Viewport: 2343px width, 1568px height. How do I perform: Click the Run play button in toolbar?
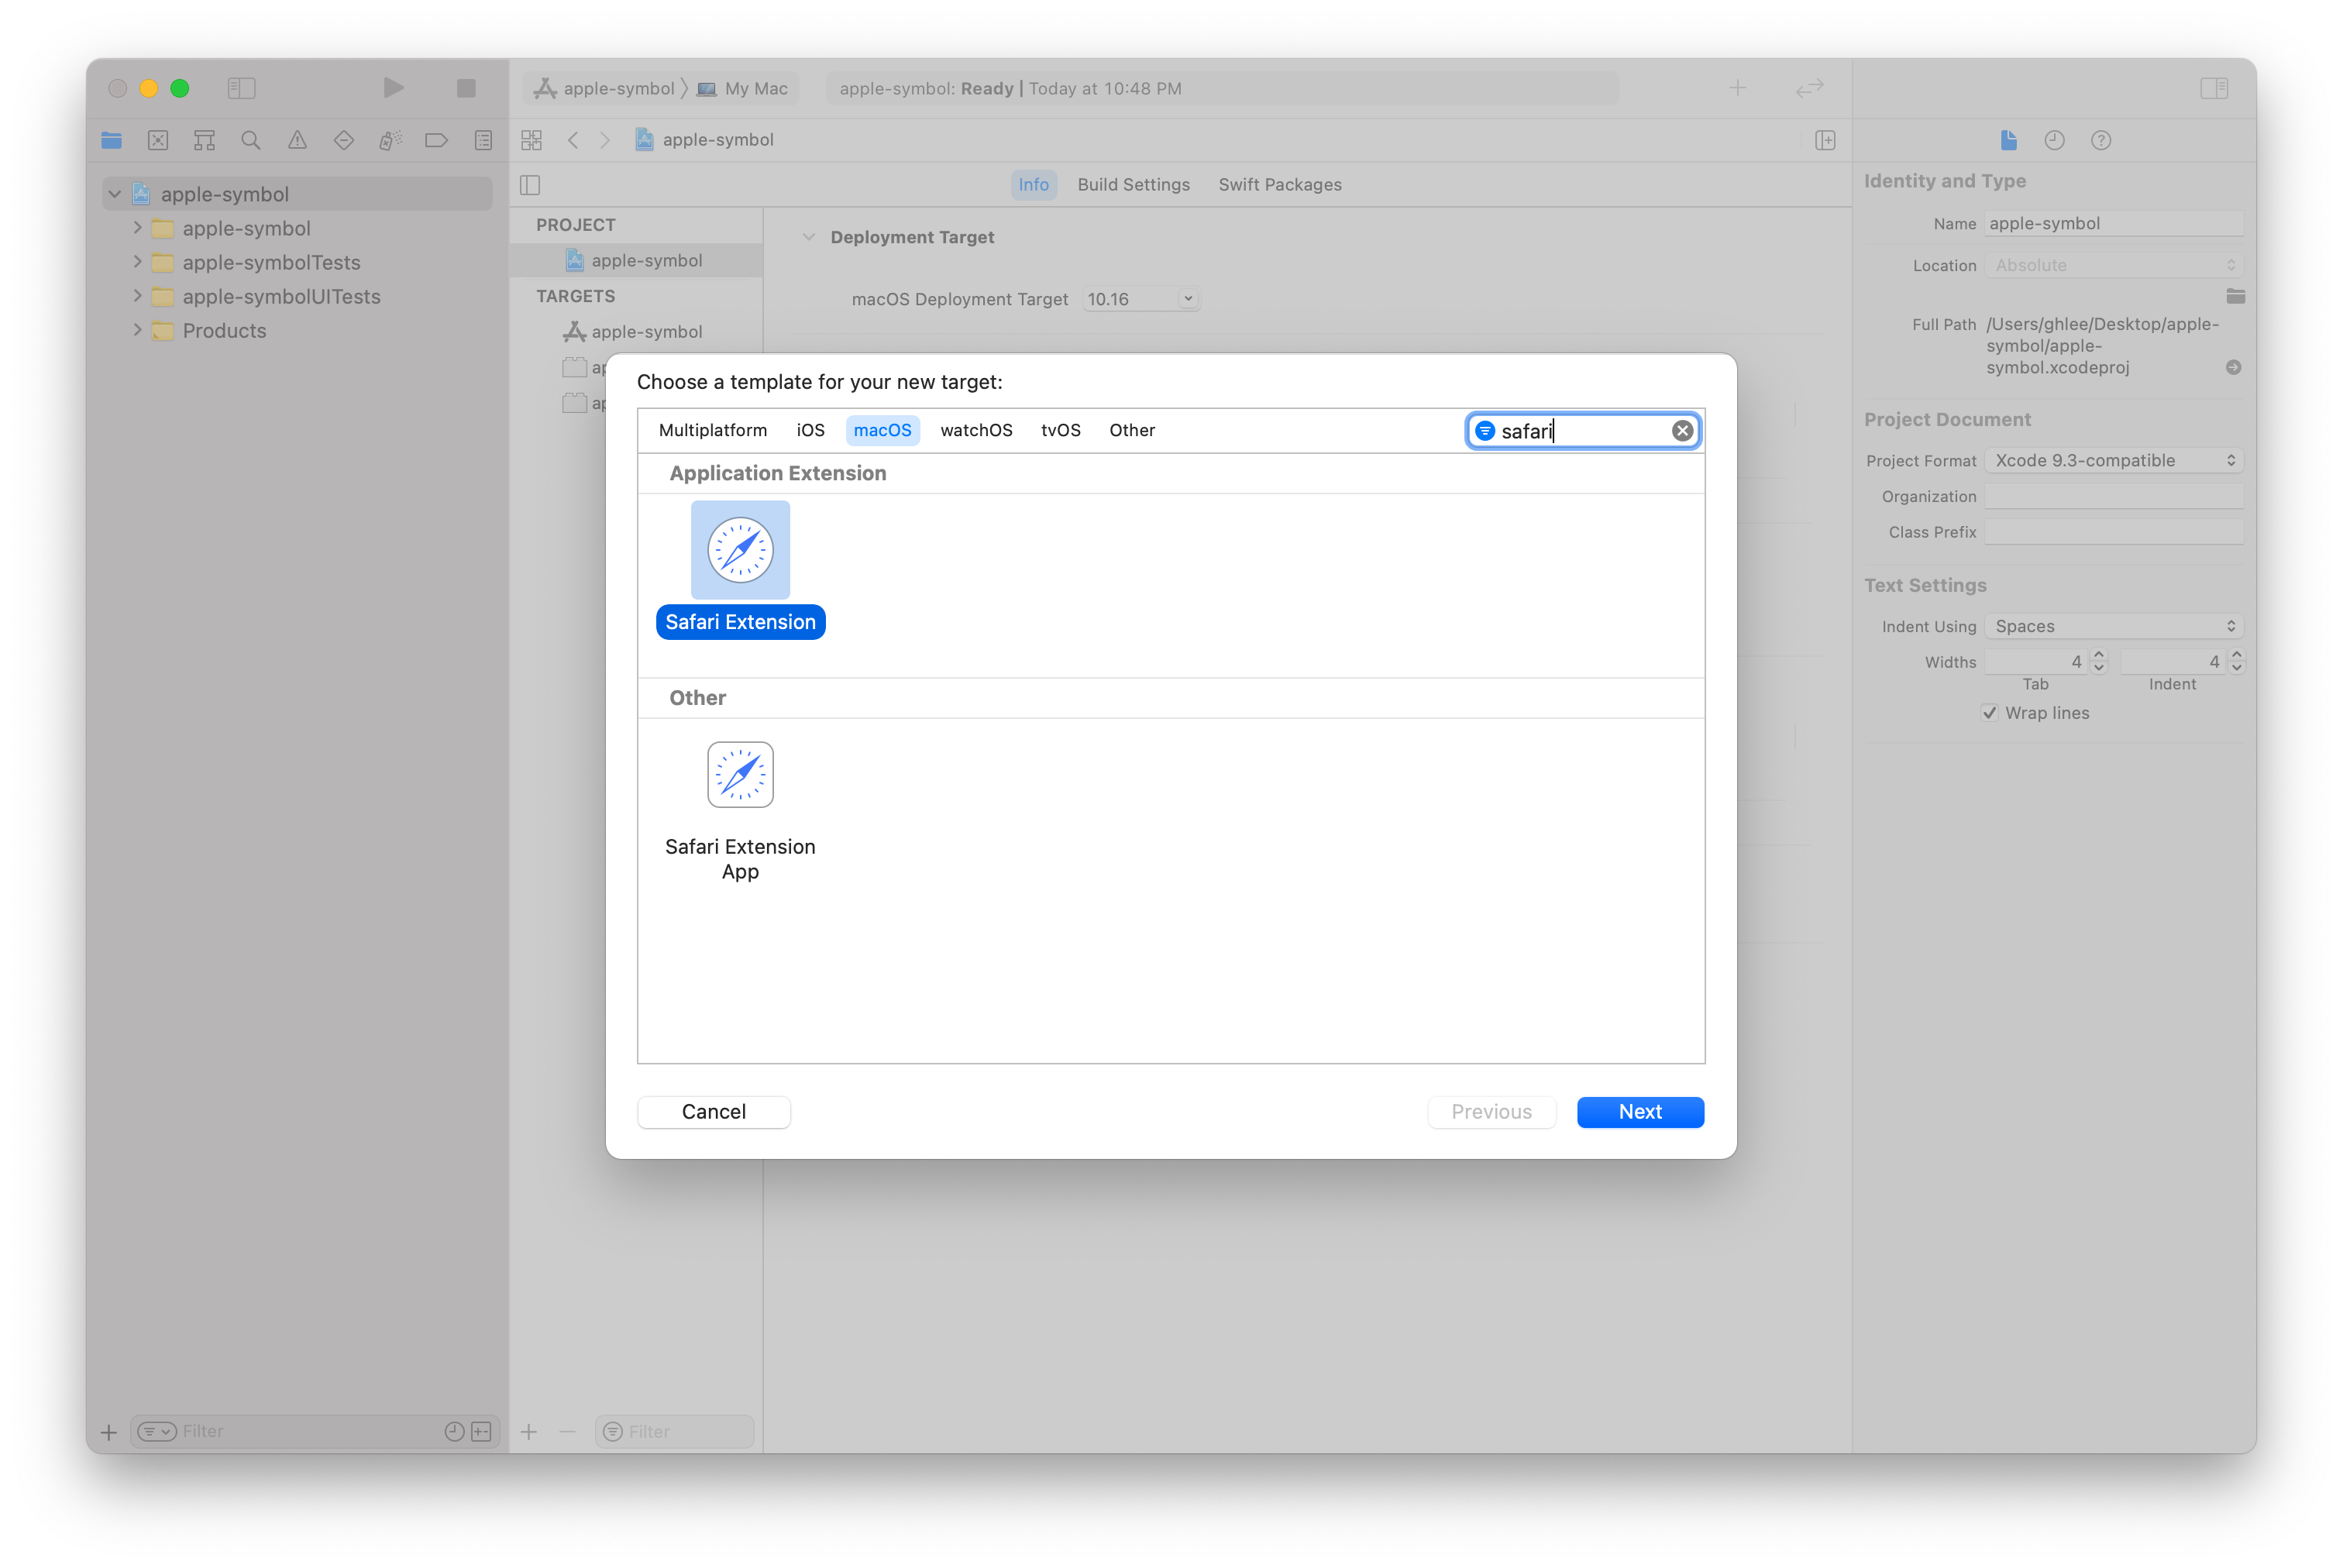pos(393,88)
